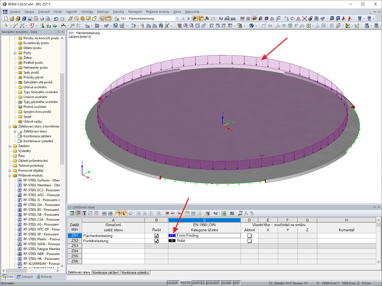
Task: Toggle the Show Loads toolbar icon
Action: pos(195,19)
